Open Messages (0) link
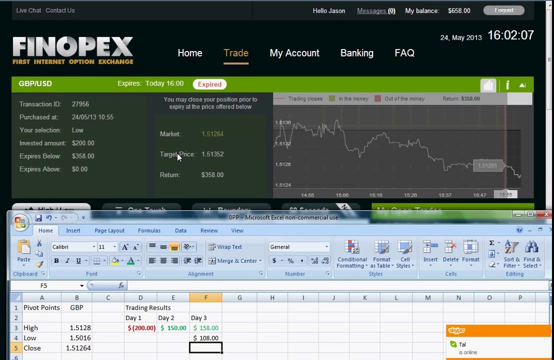The height and width of the screenshot is (360, 554). tap(376, 10)
